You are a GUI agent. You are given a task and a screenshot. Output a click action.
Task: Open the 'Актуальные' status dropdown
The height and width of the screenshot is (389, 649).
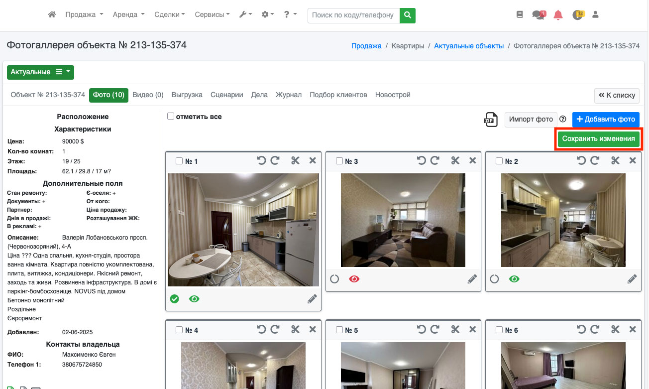[x=40, y=72]
